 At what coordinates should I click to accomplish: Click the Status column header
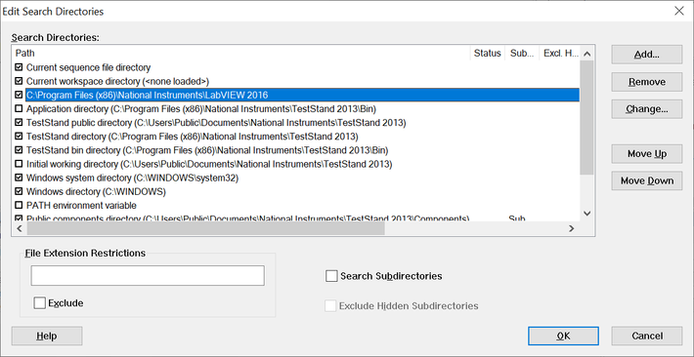(488, 54)
